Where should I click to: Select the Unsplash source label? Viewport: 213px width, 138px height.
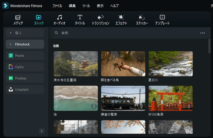[22, 89]
